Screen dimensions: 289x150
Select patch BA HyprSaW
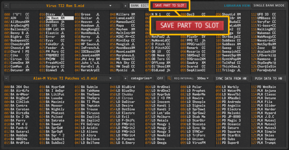pos(52,87)
